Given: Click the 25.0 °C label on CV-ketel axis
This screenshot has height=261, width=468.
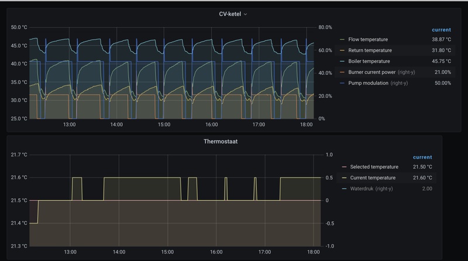Looking at the screenshot, I should pyautogui.click(x=19, y=119).
